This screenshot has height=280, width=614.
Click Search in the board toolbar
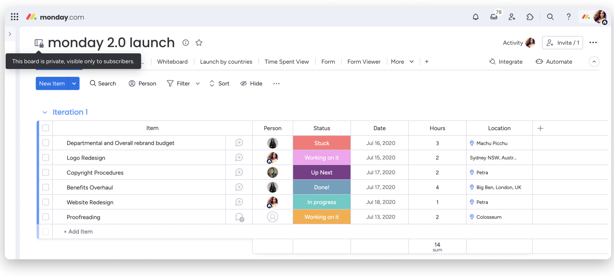[x=103, y=84]
